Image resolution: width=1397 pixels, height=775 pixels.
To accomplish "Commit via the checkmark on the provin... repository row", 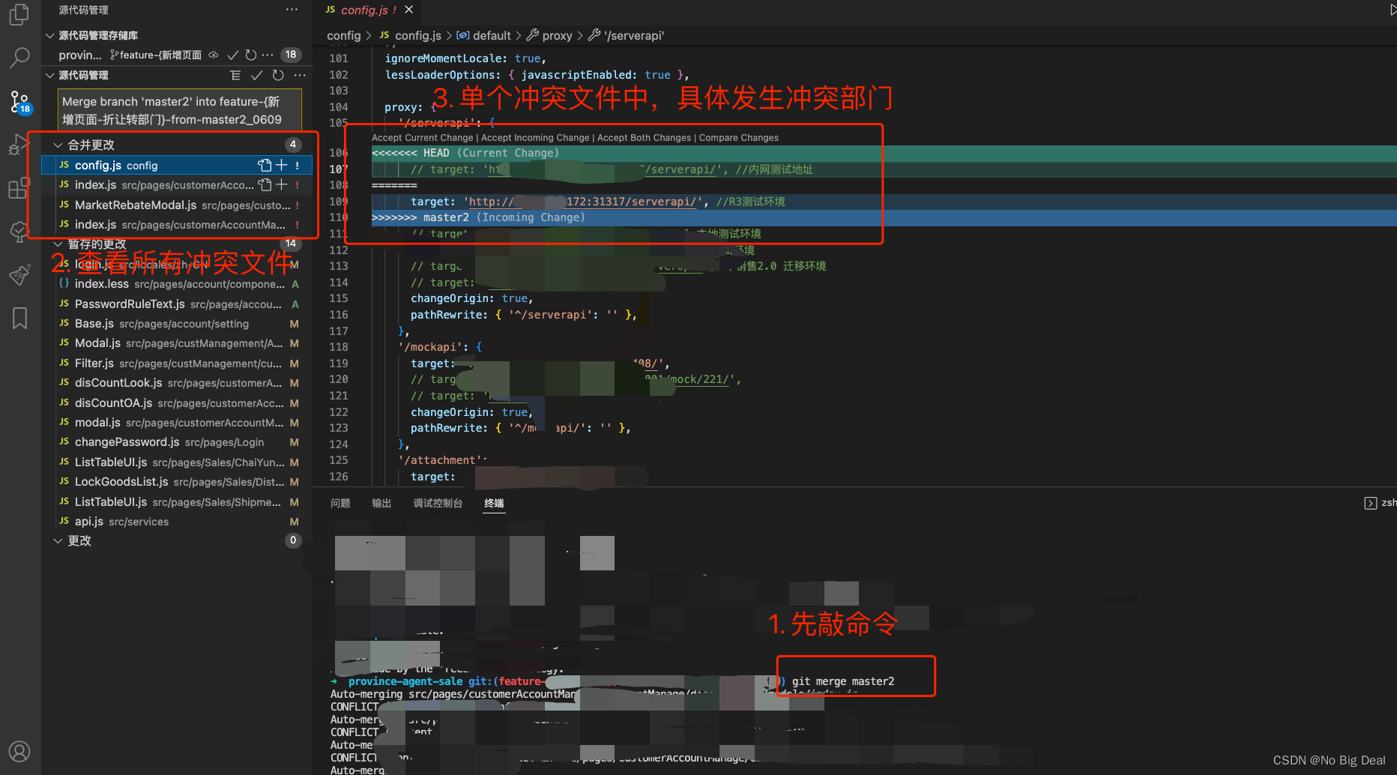I will [x=233, y=55].
